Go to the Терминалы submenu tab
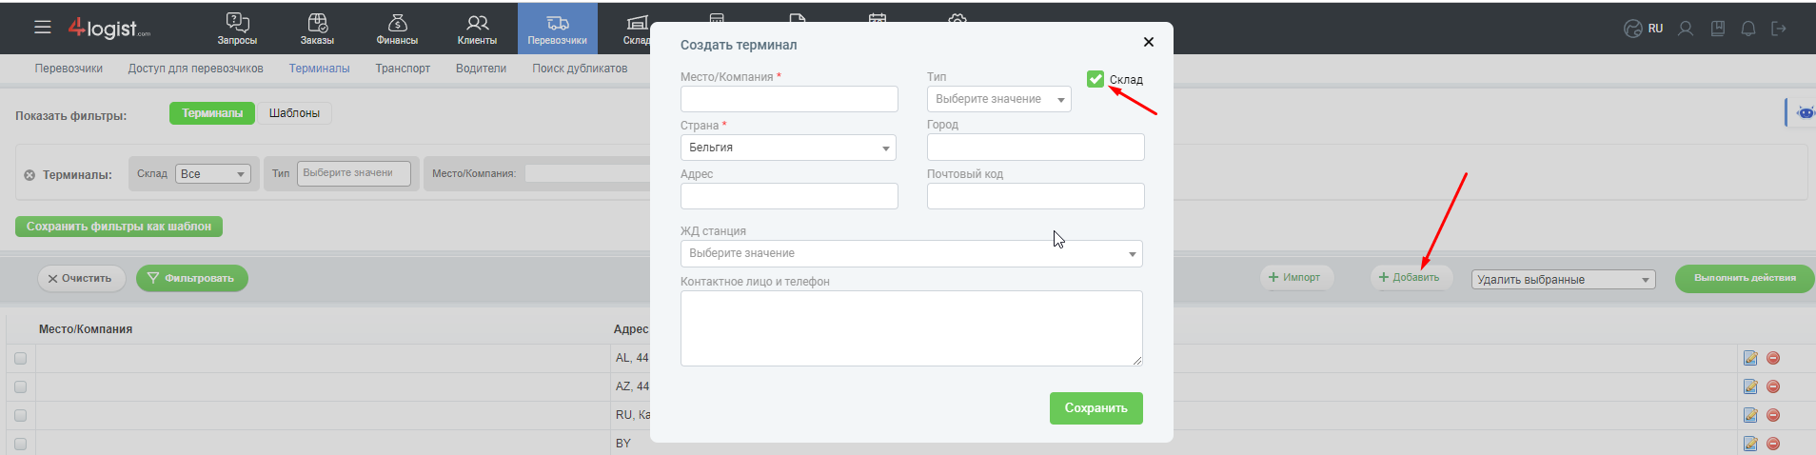Image resolution: width=1816 pixels, height=455 pixels. click(x=320, y=69)
